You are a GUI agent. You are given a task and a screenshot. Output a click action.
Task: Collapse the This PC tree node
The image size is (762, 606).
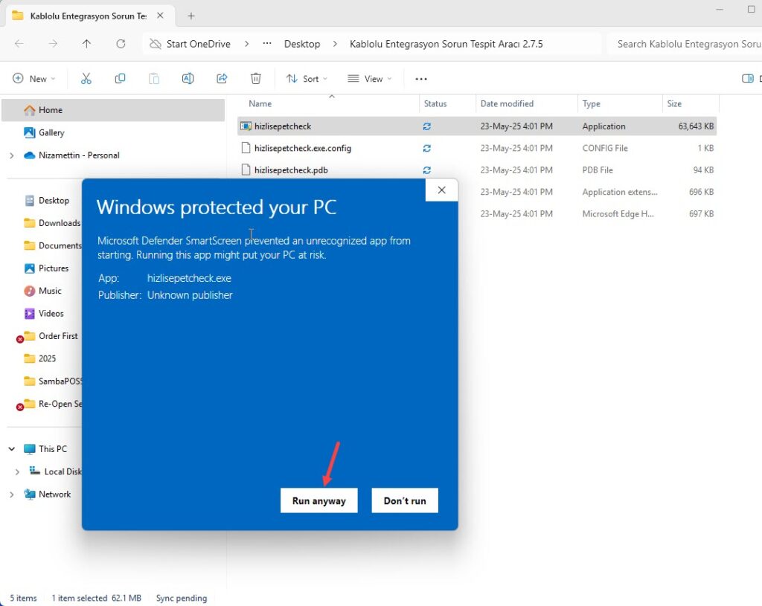[x=12, y=449]
